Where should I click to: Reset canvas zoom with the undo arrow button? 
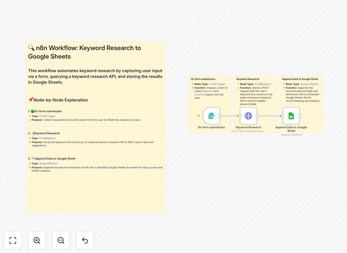tap(85, 240)
